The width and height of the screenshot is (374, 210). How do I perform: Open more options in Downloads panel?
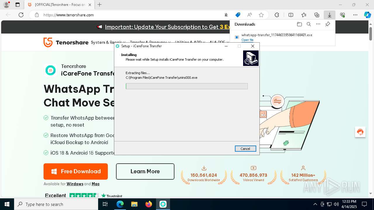(x=318, y=24)
